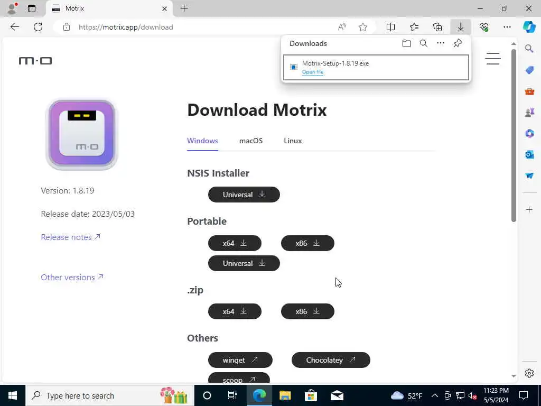Add page to favorites star icon

pos(362,27)
